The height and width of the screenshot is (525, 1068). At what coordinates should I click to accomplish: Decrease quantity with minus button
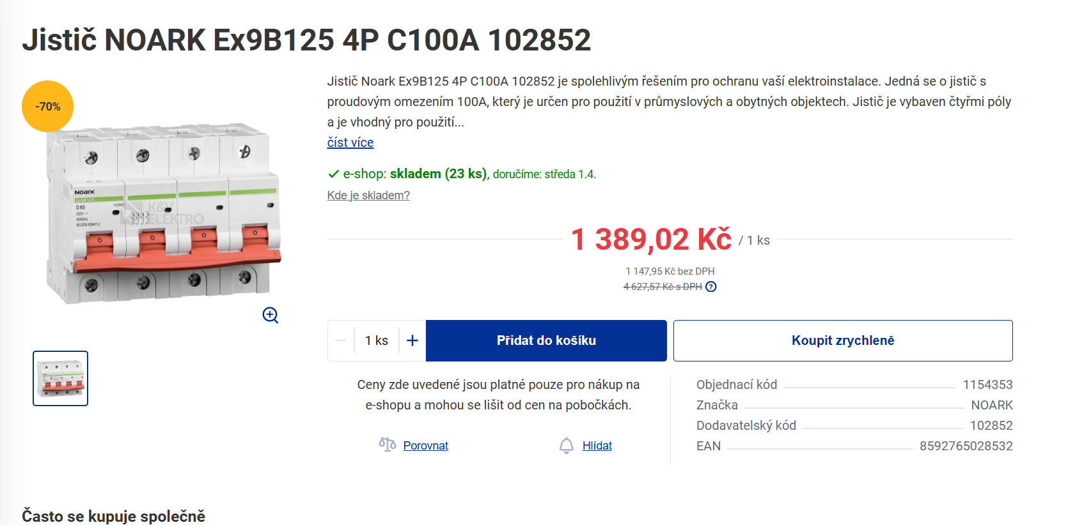(x=341, y=340)
